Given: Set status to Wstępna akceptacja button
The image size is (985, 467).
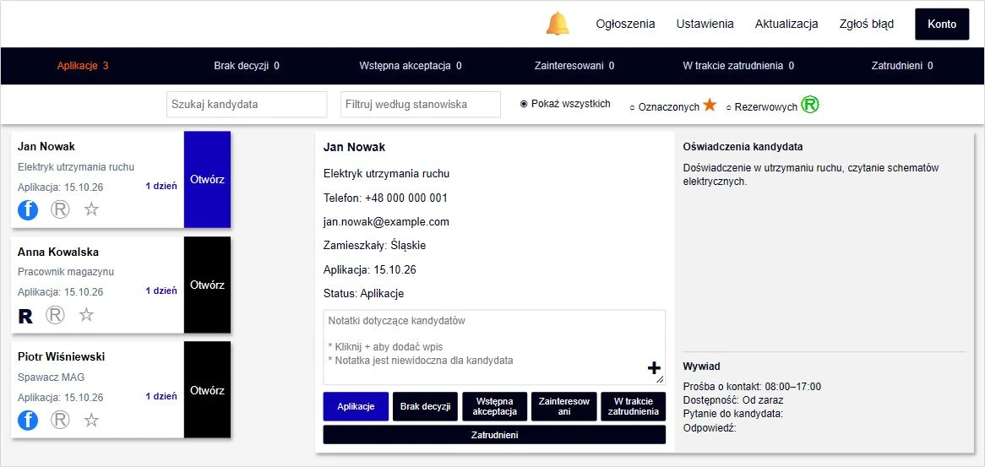Looking at the screenshot, I should (x=494, y=406).
